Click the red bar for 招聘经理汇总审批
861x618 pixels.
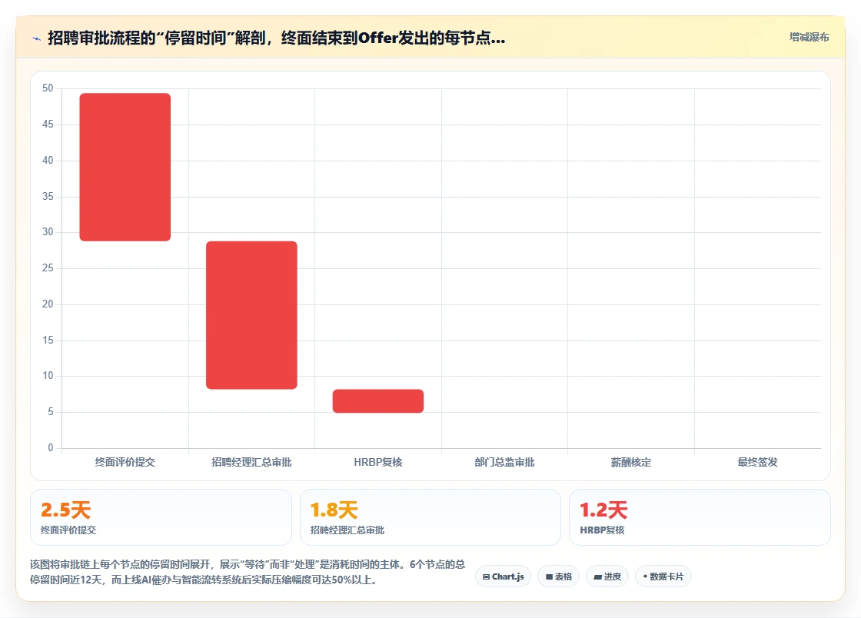(x=251, y=315)
